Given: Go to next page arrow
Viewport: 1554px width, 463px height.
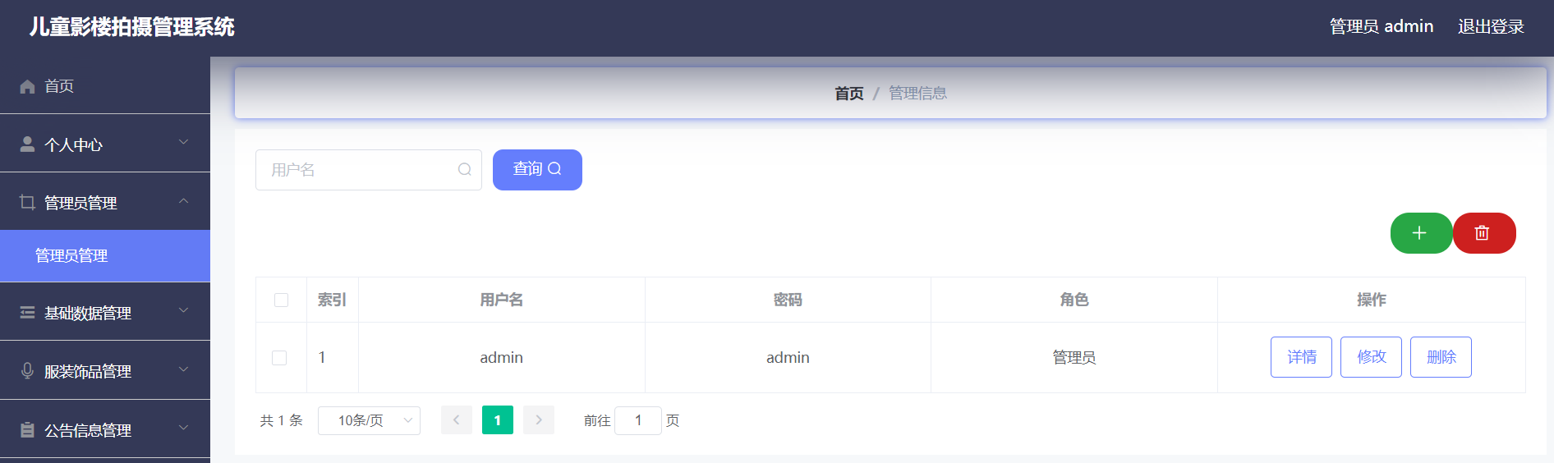Looking at the screenshot, I should click(x=539, y=420).
